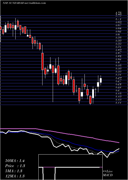
Task: Click the 1.29 price axis label
Action: point(118,78)
